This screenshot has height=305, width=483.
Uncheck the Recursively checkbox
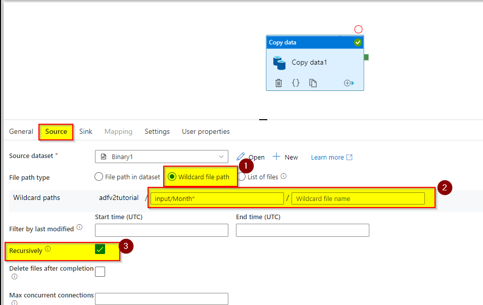coord(100,248)
